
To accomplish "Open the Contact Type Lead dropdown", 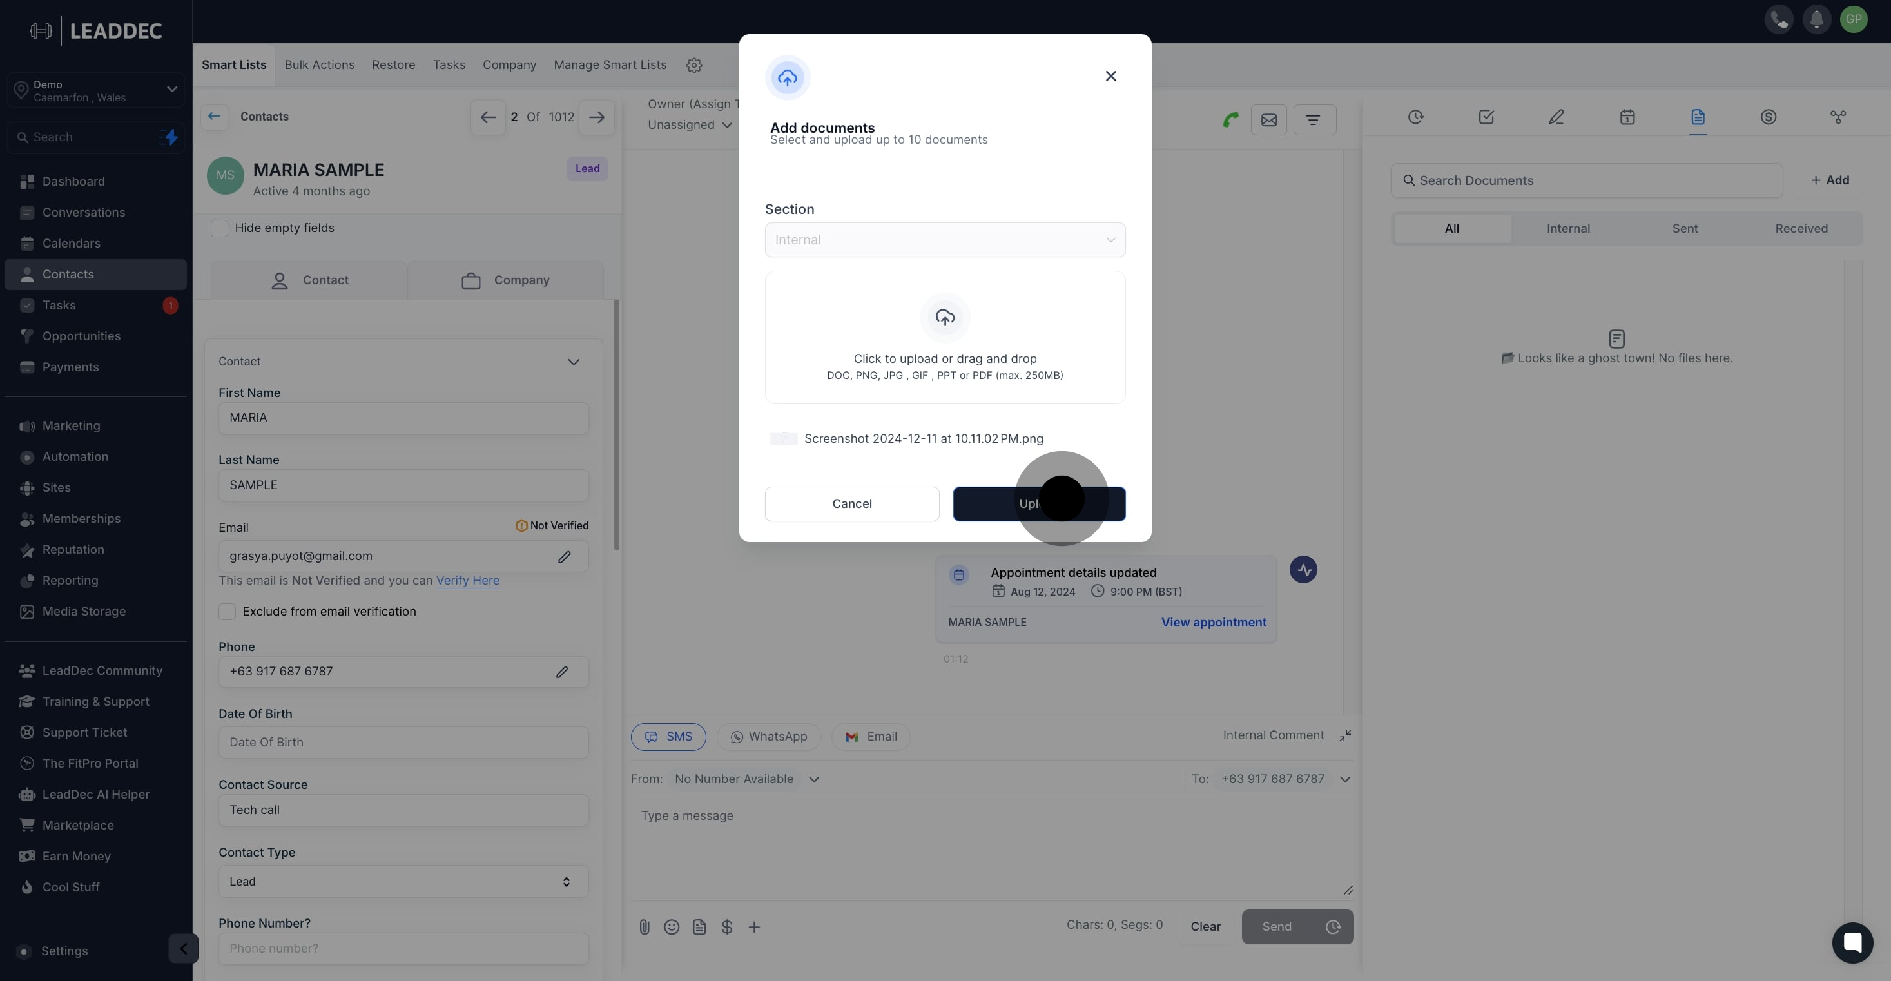I will coord(403,881).
